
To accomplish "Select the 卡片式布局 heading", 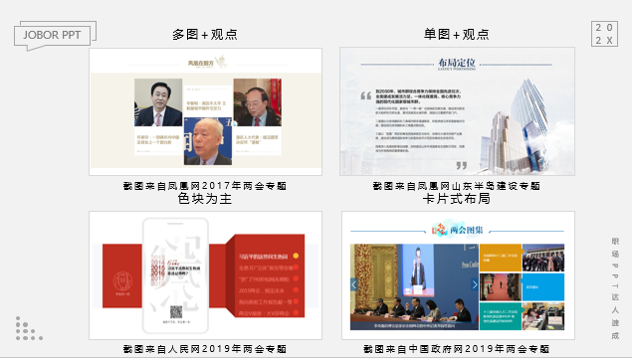I will 456,199.
